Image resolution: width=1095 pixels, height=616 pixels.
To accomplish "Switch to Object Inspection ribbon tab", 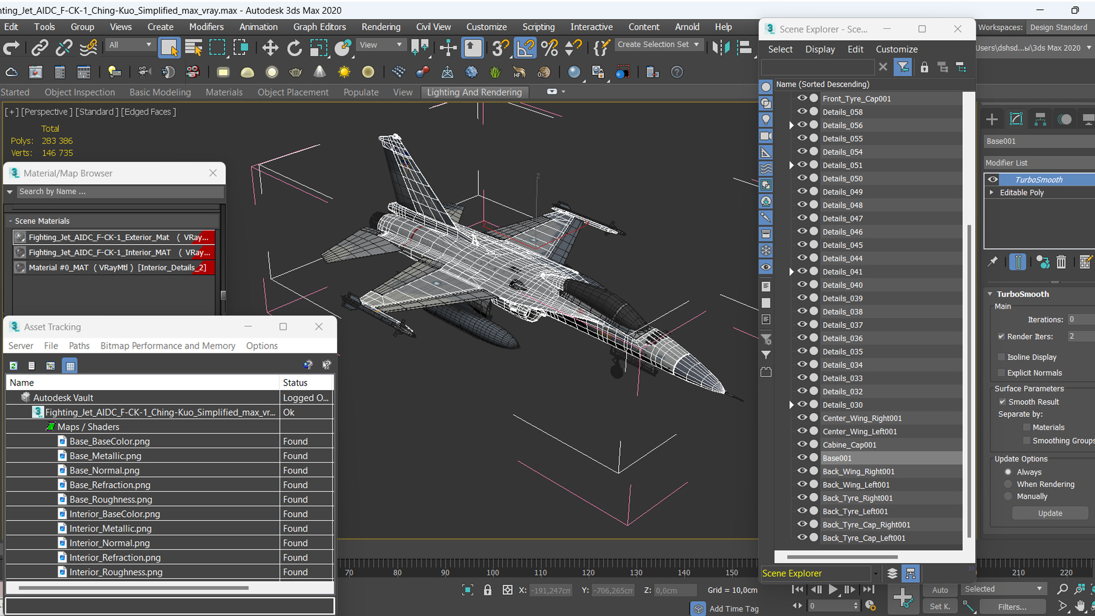I will (80, 92).
